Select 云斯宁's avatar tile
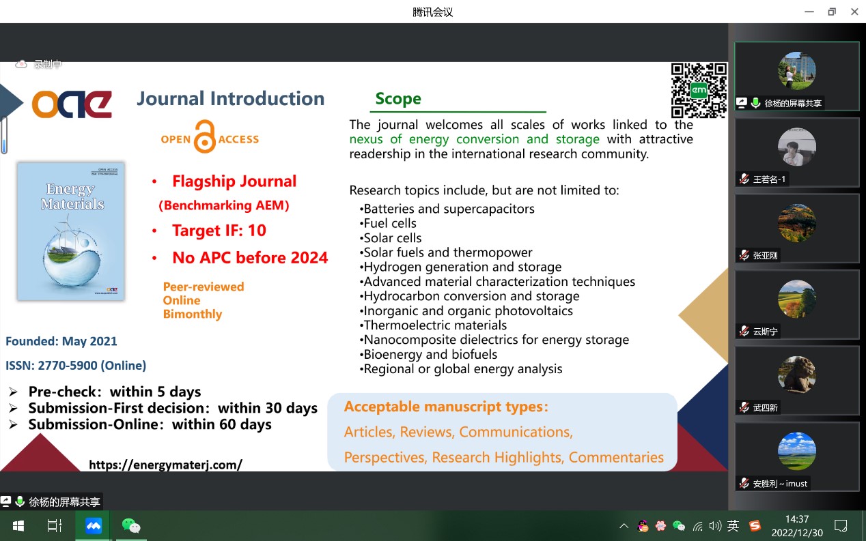This screenshot has width=866, height=541. (x=796, y=304)
